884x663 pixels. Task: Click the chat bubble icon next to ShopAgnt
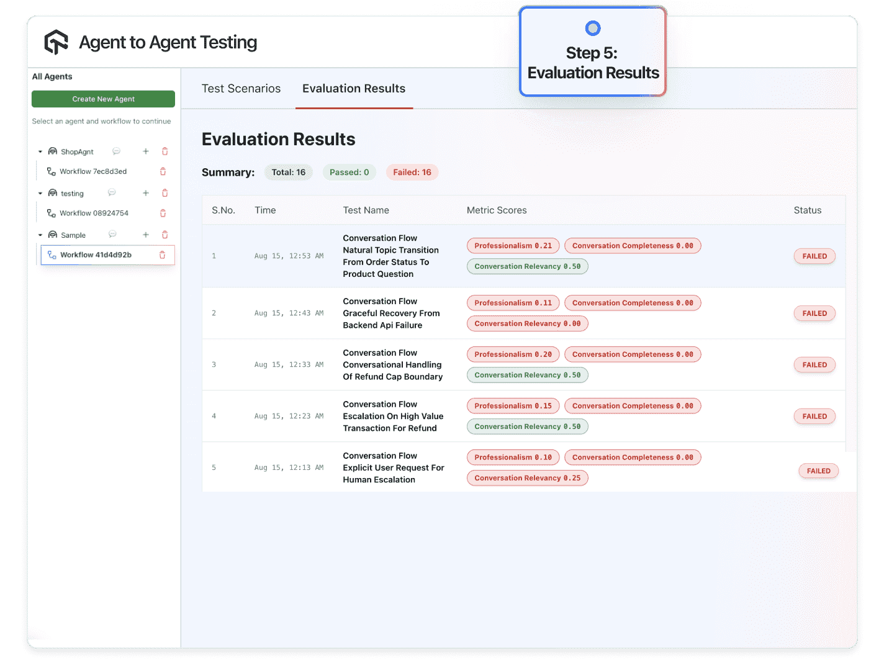[x=117, y=151]
